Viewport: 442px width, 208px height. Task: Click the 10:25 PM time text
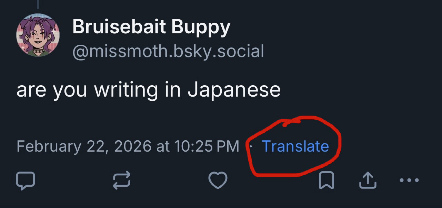tap(207, 146)
